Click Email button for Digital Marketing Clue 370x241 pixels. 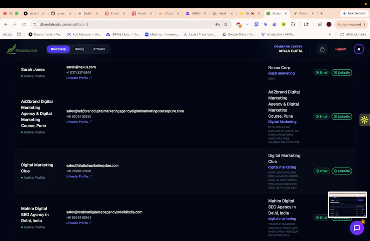pos(321,171)
